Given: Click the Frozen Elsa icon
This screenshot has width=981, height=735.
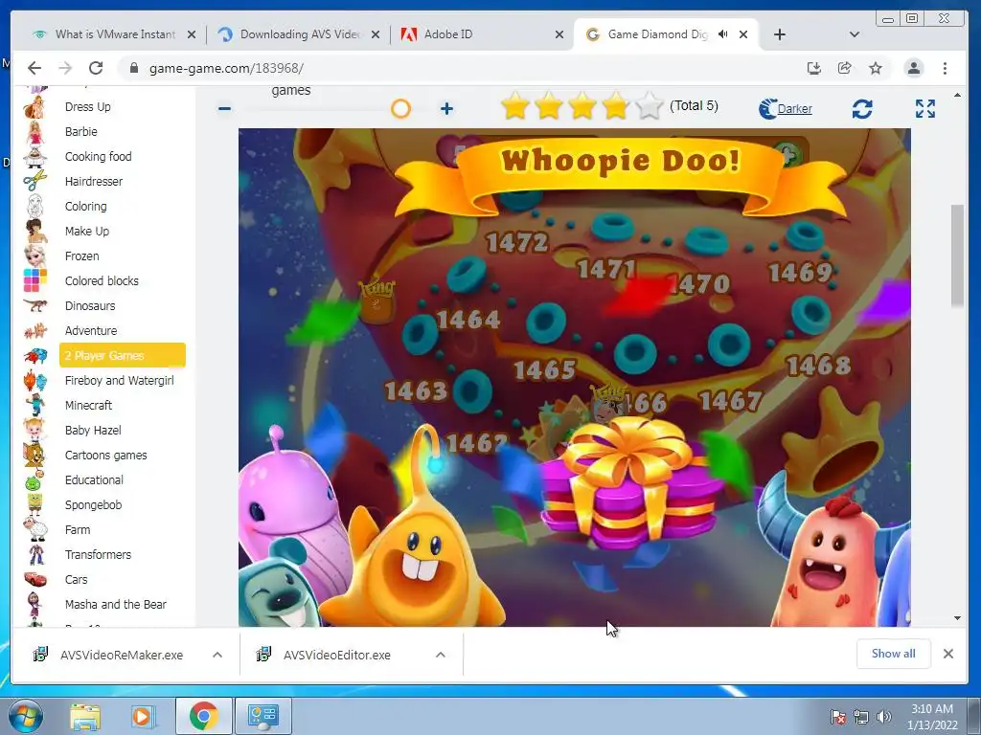Looking at the screenshot, I should click(x=34, y=256).
